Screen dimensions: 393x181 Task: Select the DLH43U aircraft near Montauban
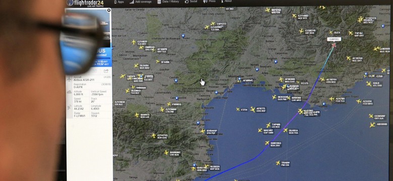(x=136, y=65)
